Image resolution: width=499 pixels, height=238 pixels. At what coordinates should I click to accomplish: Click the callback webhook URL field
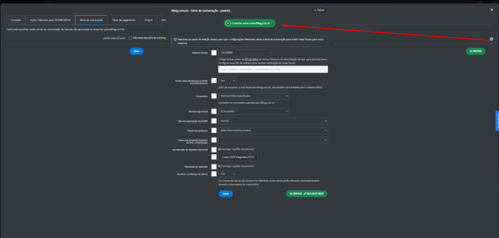(273, 69)
